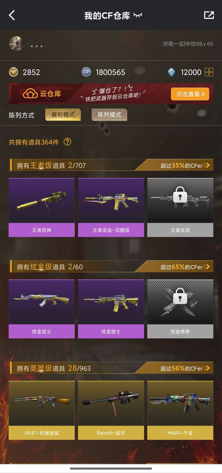Tap the blue diamond currency icon
The height and width of the screenshot is (473, 222).
pyautogui.click(x=171, y=72)
